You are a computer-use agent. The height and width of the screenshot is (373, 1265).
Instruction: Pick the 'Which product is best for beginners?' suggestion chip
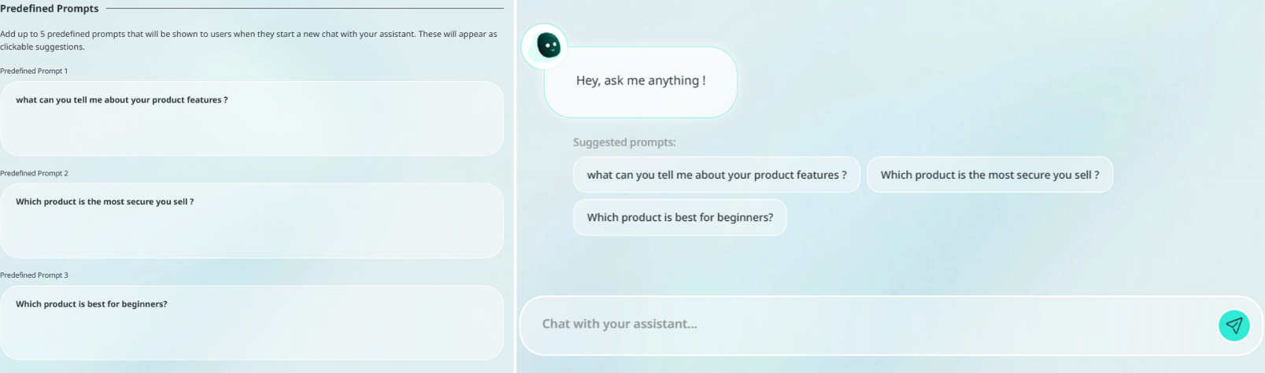click(x=679, y=217)
